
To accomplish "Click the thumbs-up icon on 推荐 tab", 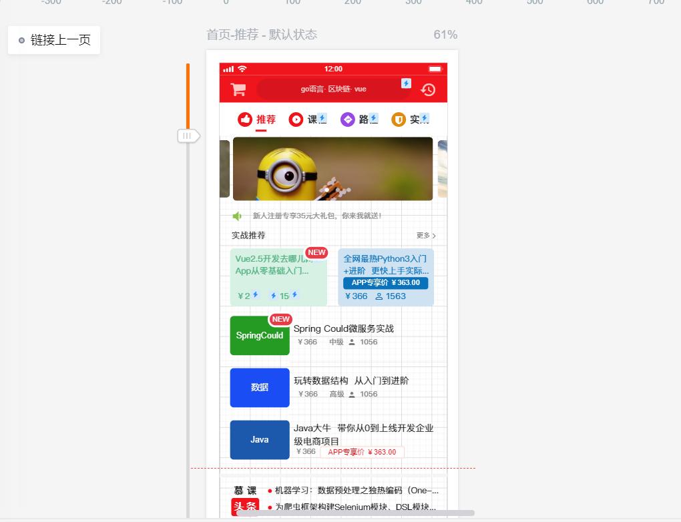I will click(x=244, y=119).
